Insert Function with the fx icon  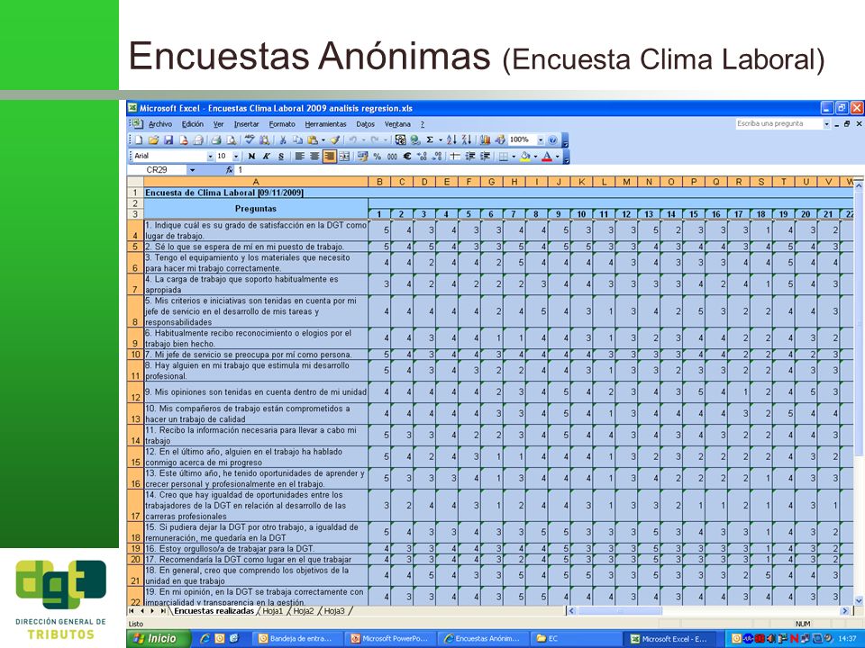pos(230,170)
